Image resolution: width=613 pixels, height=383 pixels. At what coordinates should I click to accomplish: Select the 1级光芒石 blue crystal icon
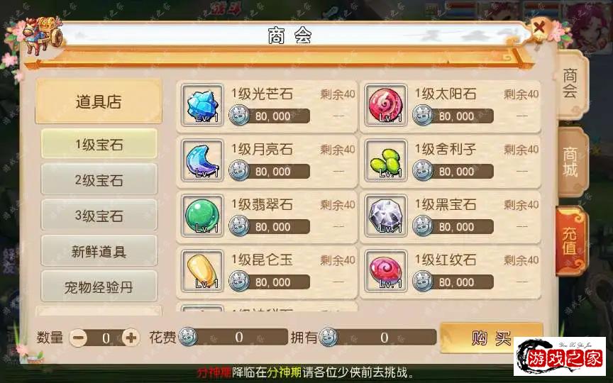[x=202, y=105]
